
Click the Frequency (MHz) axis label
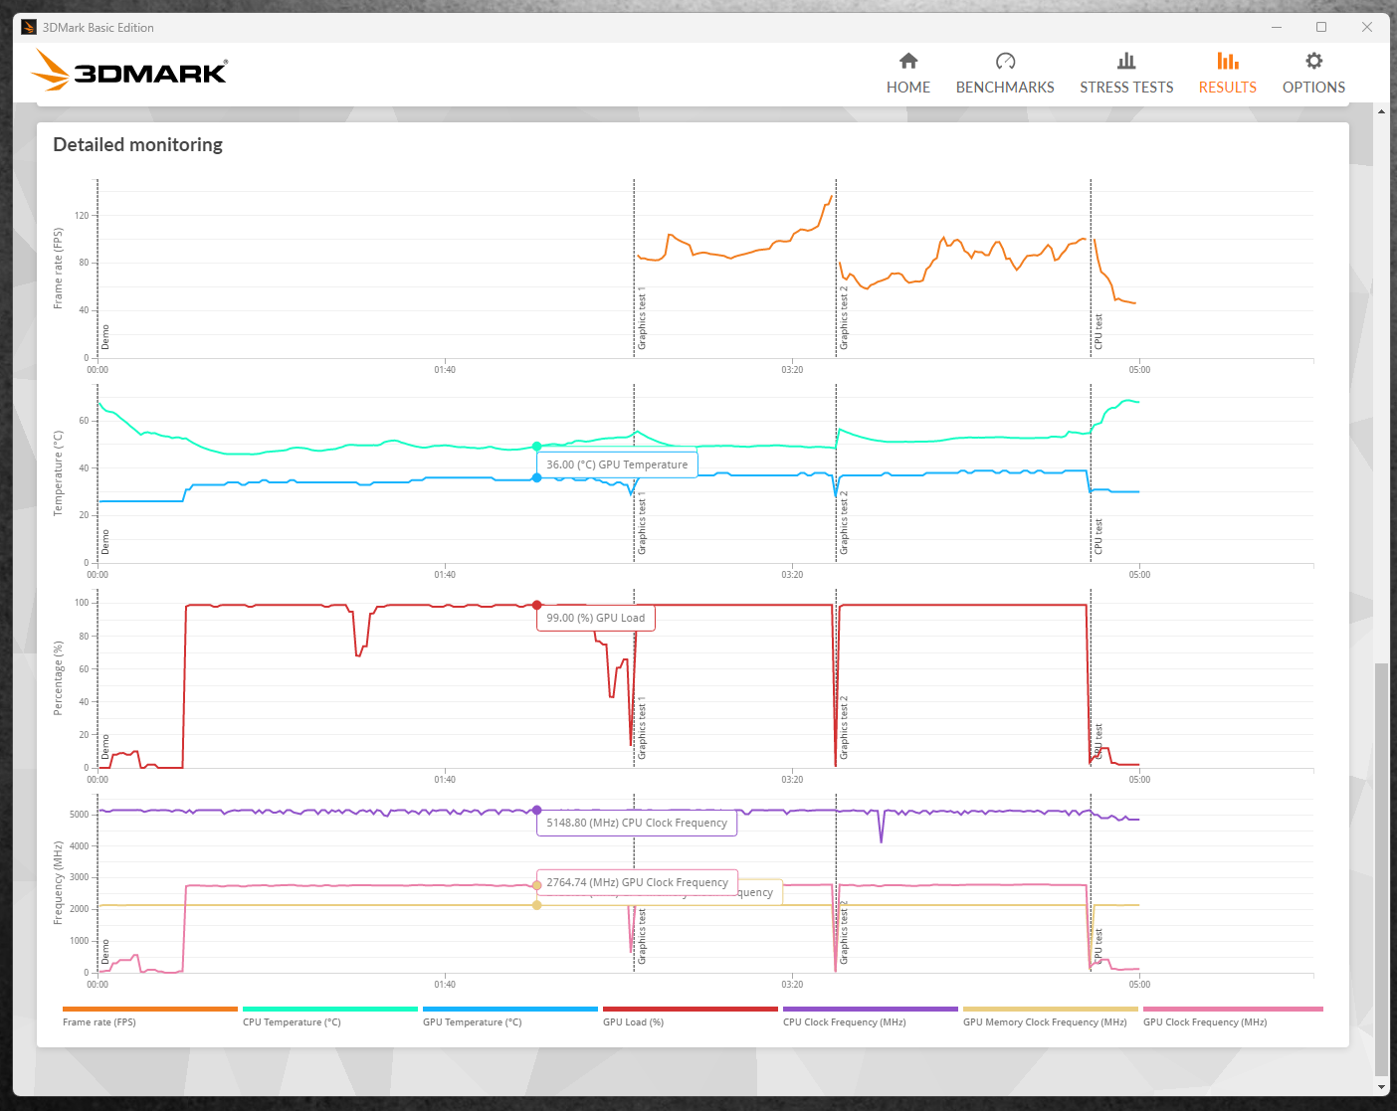[x=58, y=883]
